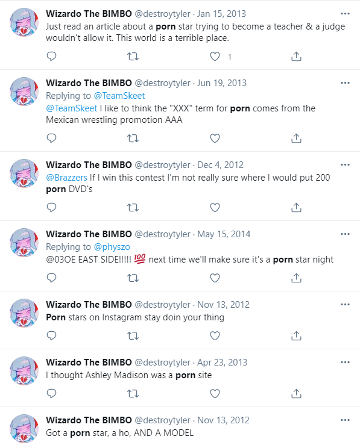This screenshot has height=445, width=360.
Task: Open more options for last Nov 13, 2012 tweet
Action: pyautogui.click(x=345, y=420)
